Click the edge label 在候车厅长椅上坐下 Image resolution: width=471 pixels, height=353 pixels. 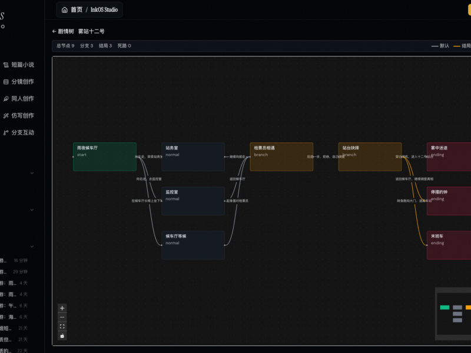[x=147, y=201]
